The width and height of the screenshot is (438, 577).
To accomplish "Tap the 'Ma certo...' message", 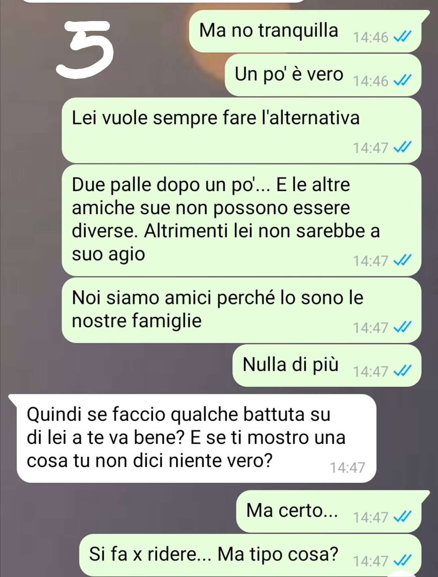I will tap(333, 511).
